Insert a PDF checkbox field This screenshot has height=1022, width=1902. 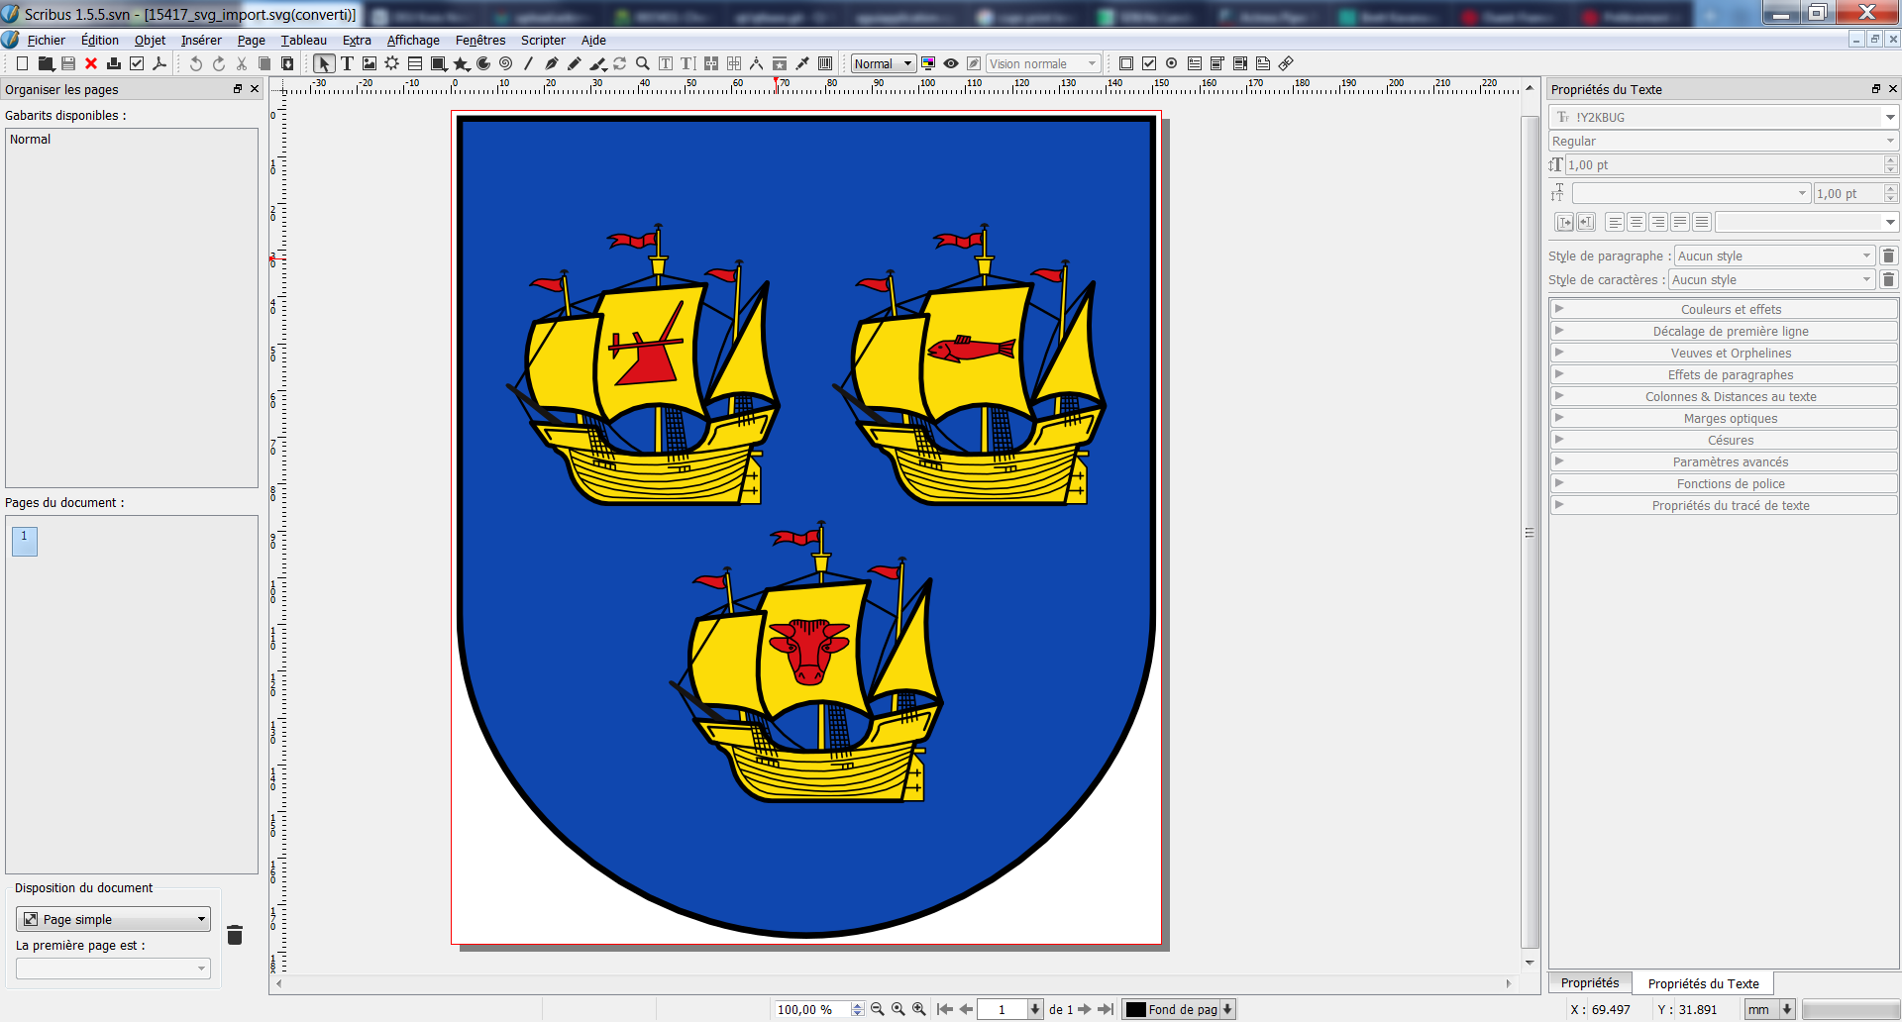1149,63
